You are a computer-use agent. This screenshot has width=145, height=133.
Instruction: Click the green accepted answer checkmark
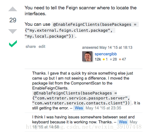click(x=13, y=44)
